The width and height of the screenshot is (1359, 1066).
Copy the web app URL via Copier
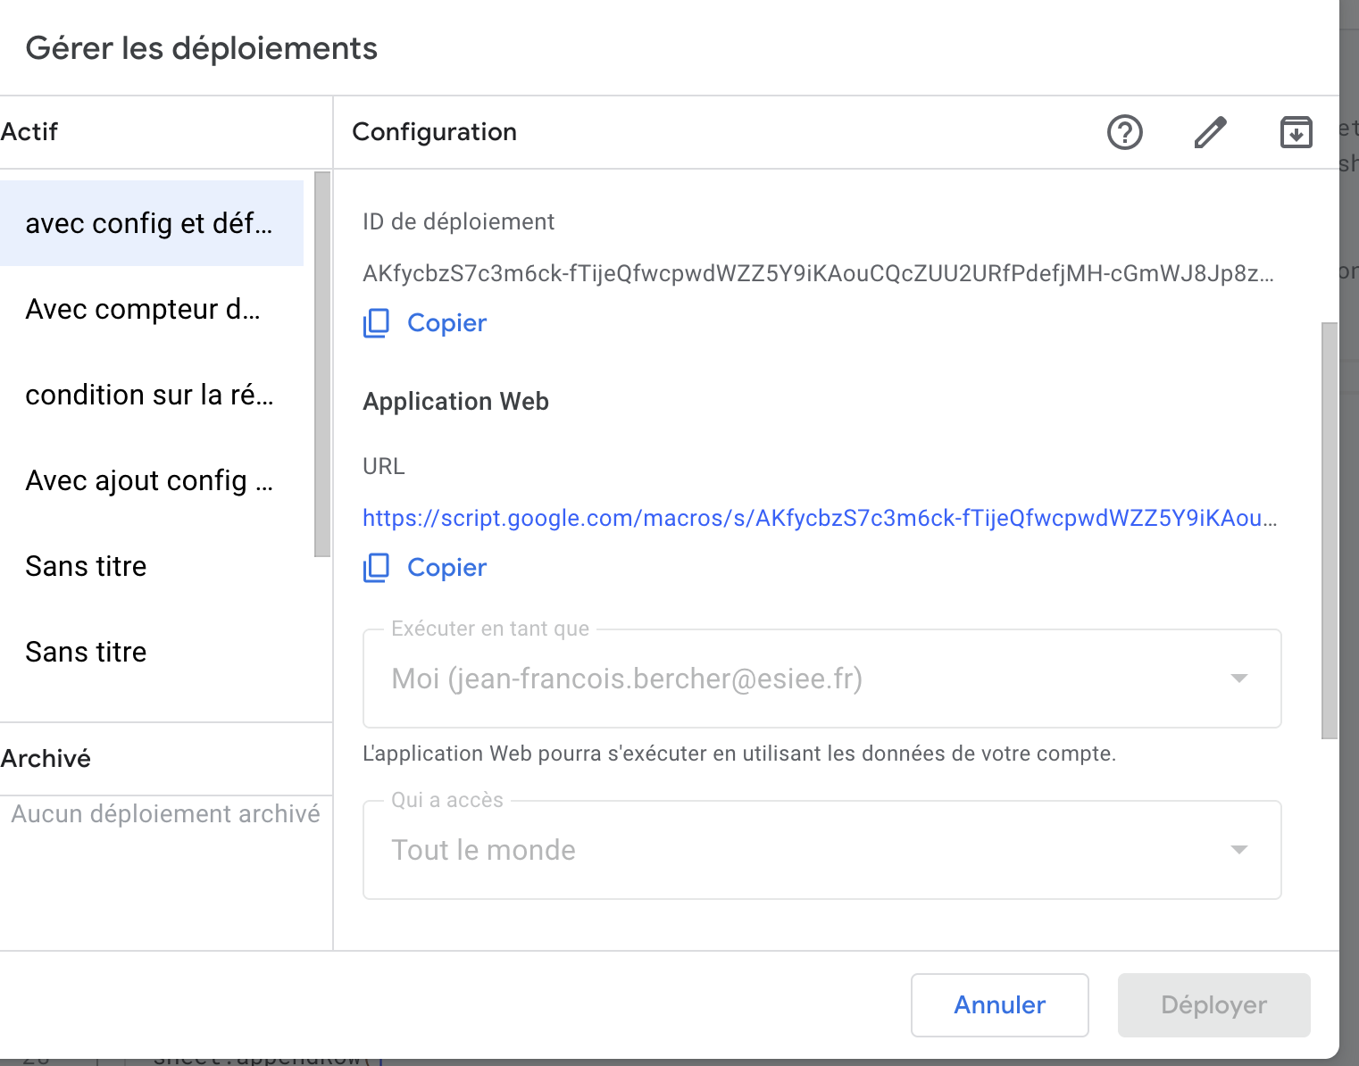(446, 568)
